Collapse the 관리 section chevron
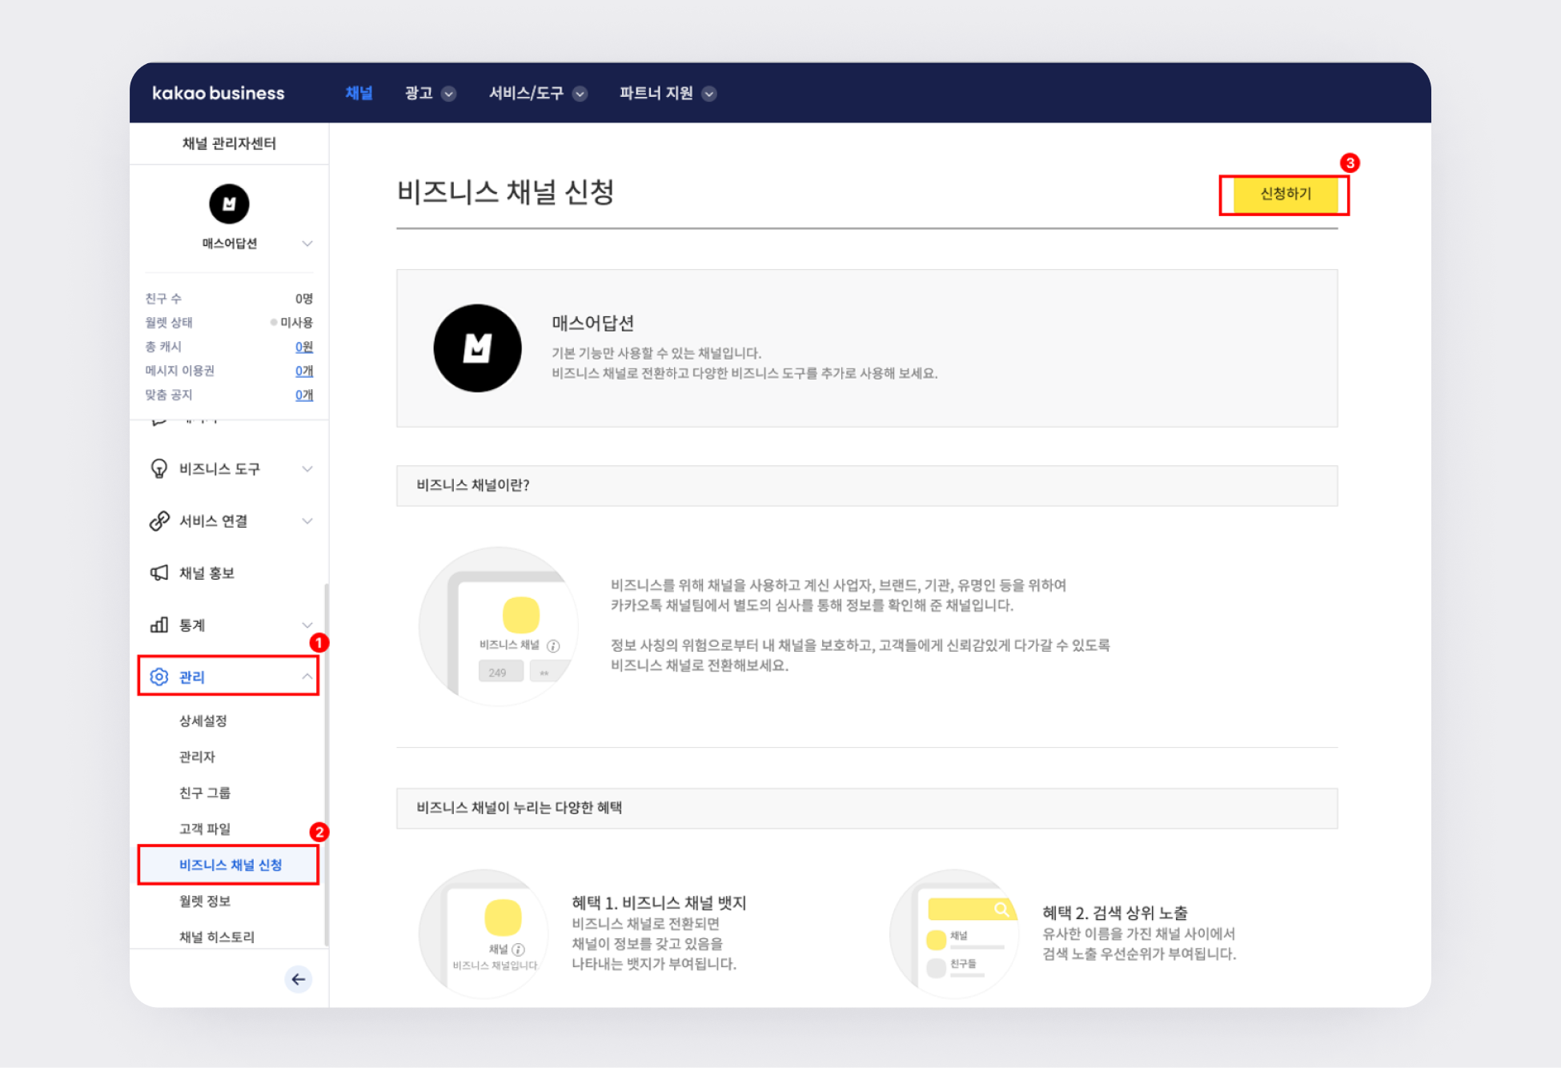Screen dimensions: 1561x1068 pos(307,677)
